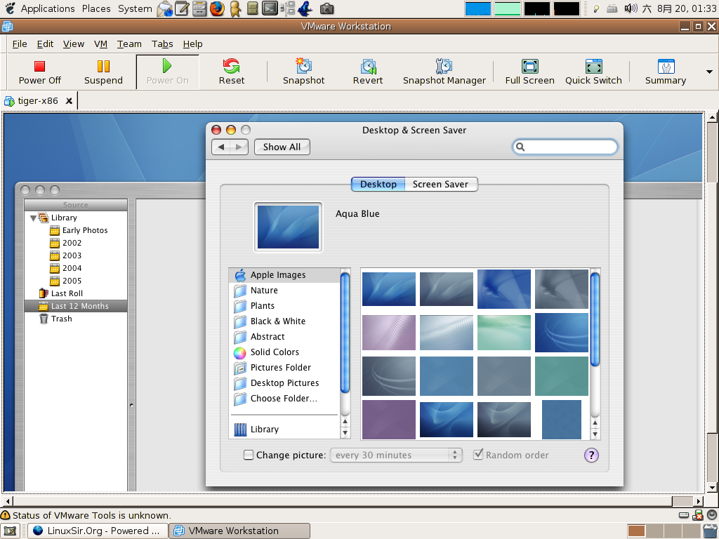
Task: Switch to the Screen Saver tab
Action: pos(441,185)
